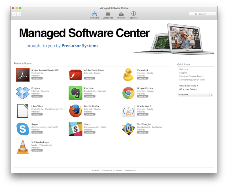
Task: Click the Adobe Flash Player icon
Action: click(x=76, y=75)
